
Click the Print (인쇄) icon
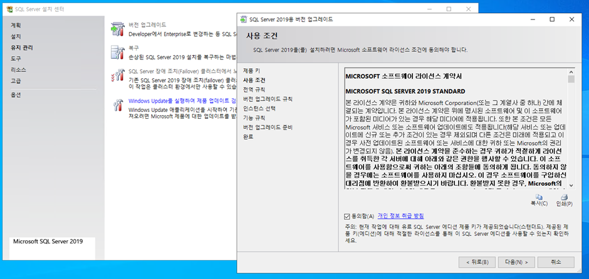[564, 197]
